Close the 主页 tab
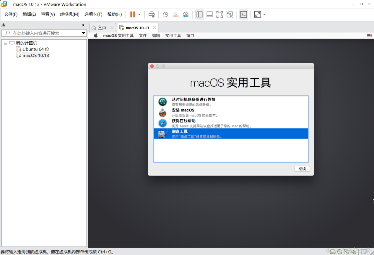Screen dimensions: 374x255 [x=112, y=27]
